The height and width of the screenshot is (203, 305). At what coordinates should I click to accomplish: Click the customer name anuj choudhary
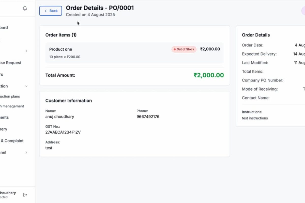(60, 117)
